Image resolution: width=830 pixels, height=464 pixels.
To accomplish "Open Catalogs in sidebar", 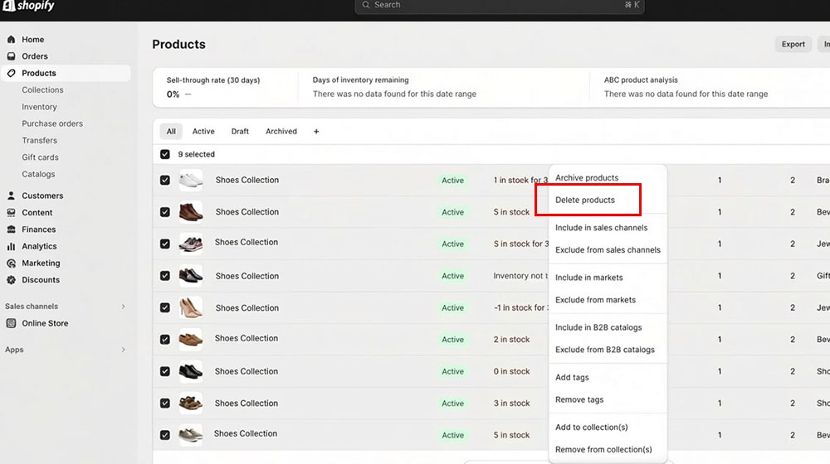I will 38,174.
